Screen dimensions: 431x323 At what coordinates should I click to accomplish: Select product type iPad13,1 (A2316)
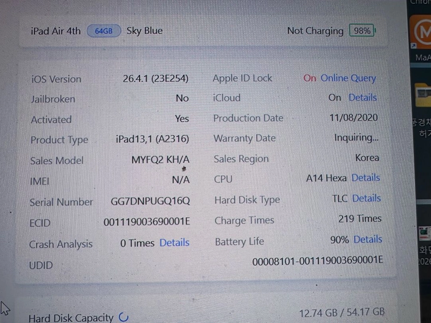pos(152,140)
